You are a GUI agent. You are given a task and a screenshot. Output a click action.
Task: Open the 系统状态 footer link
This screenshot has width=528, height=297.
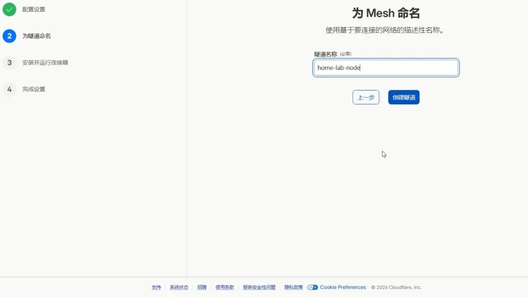tap(179, 287)
